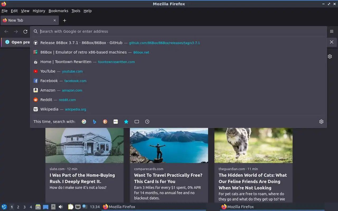Search bookmarks using the star icon

(126, 122)
